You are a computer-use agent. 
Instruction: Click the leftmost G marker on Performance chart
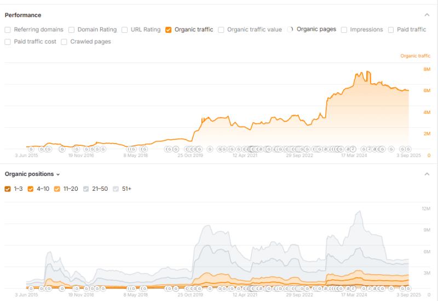(x=31, y=149)
